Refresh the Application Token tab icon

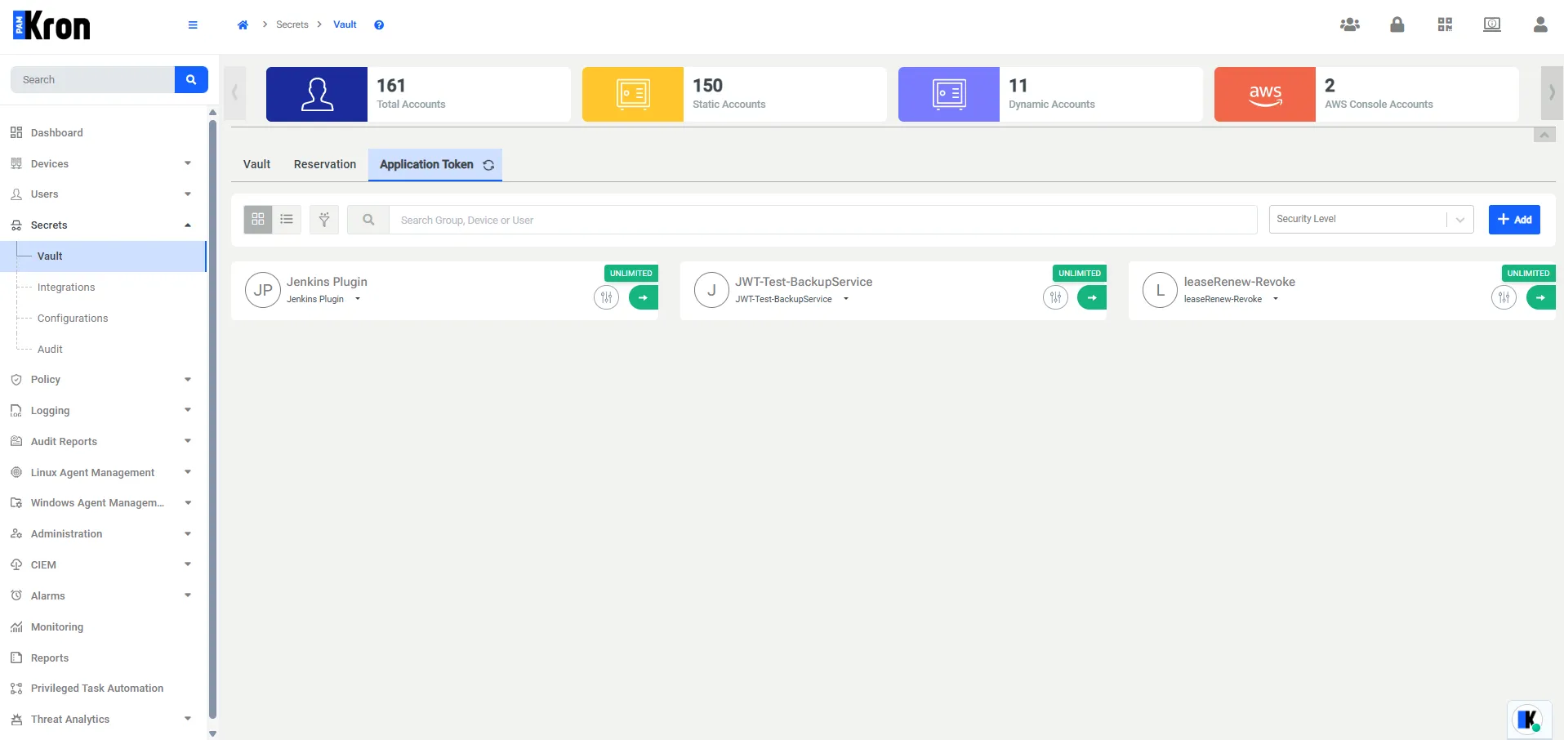[488, 165]
